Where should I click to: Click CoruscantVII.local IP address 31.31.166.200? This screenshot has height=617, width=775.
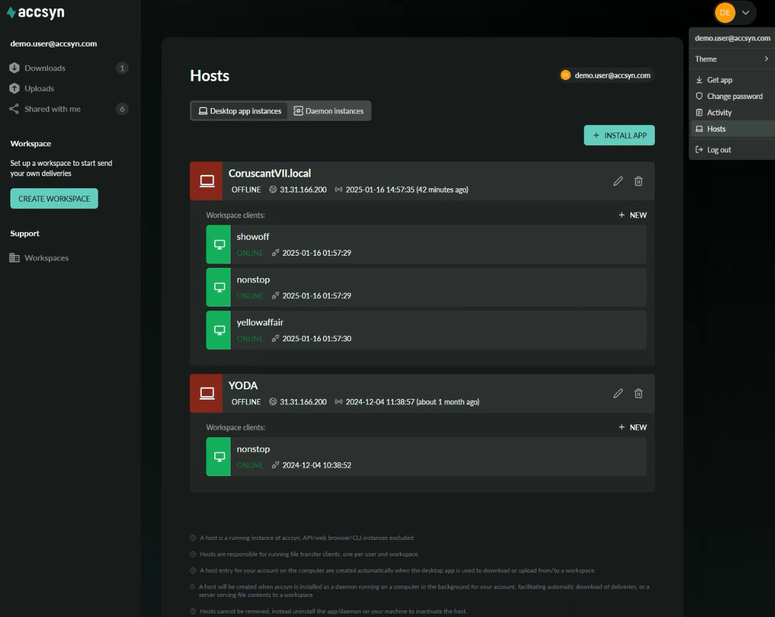tap(303, 190)
